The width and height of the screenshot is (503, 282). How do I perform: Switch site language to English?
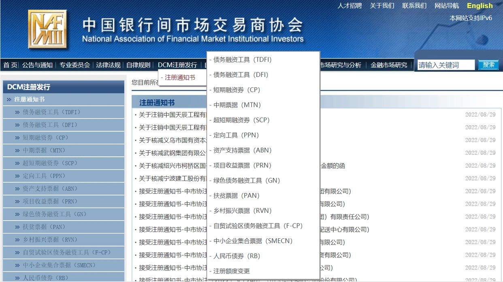click(480, 6)
